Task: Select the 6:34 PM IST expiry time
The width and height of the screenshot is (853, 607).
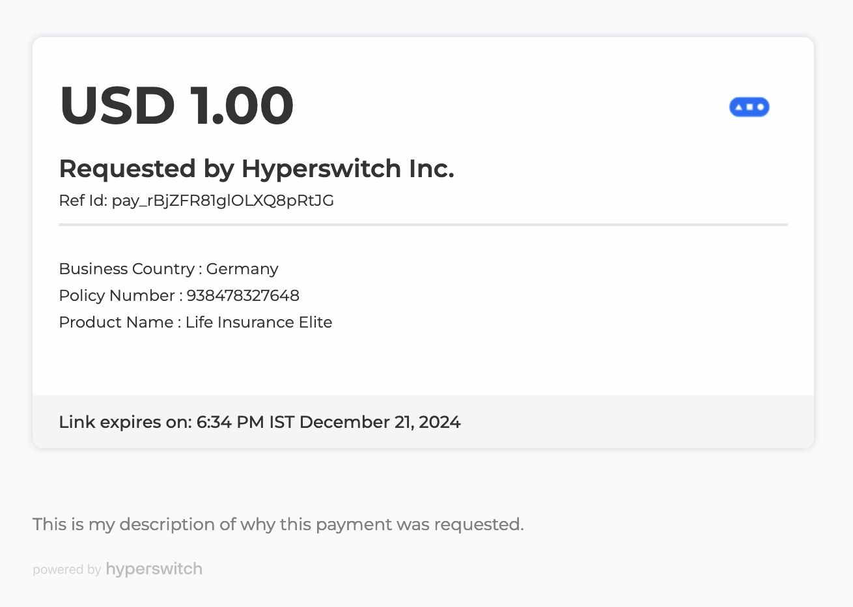Action: 245,422
